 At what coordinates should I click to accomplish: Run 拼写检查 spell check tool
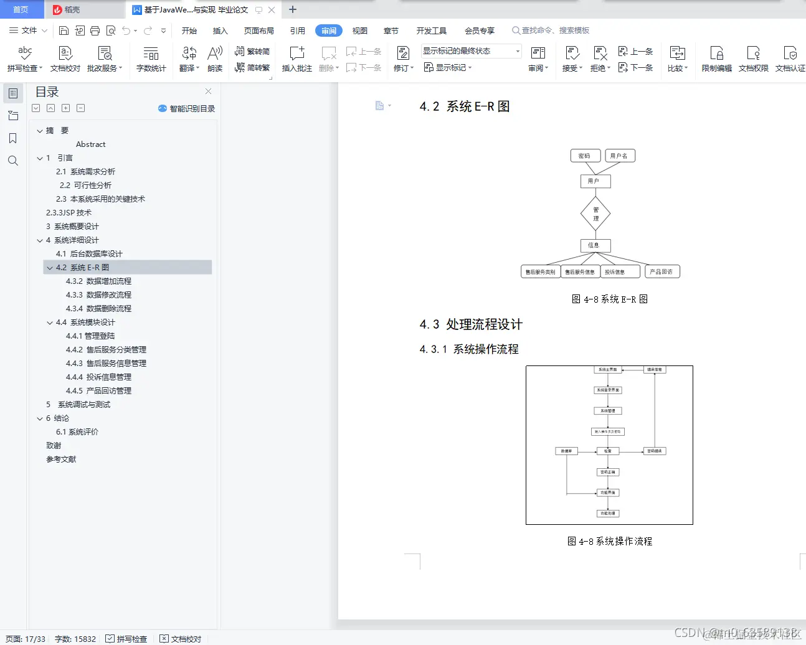pos(25,59)
